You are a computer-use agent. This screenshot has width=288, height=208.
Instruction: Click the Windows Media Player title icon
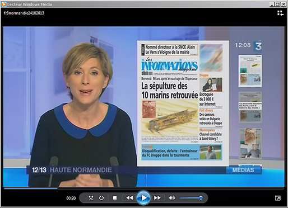4,4
